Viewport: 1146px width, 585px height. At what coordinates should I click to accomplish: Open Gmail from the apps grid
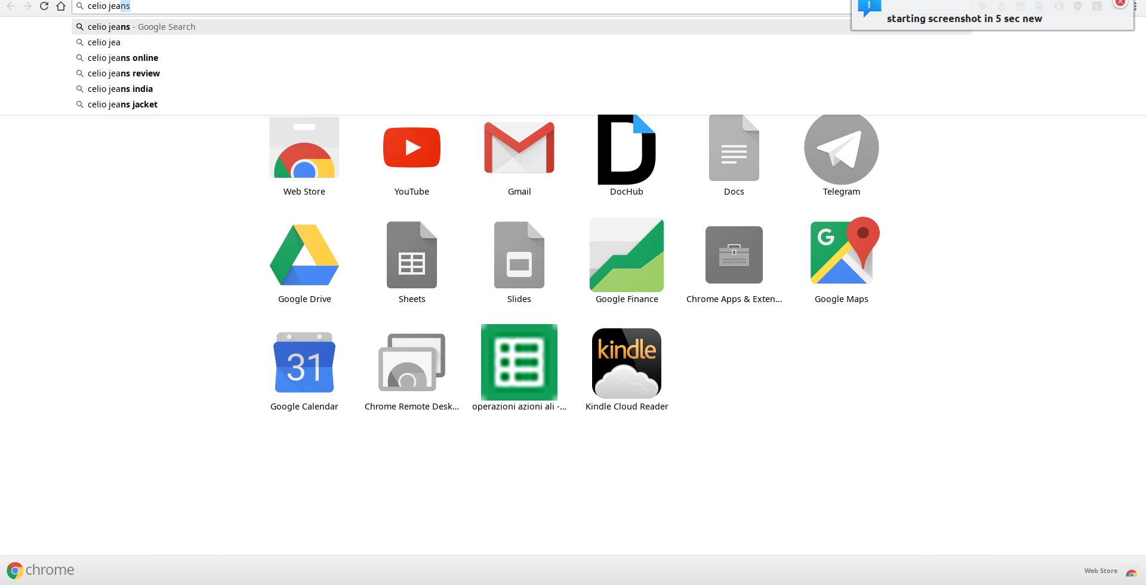tap(519, 147)
